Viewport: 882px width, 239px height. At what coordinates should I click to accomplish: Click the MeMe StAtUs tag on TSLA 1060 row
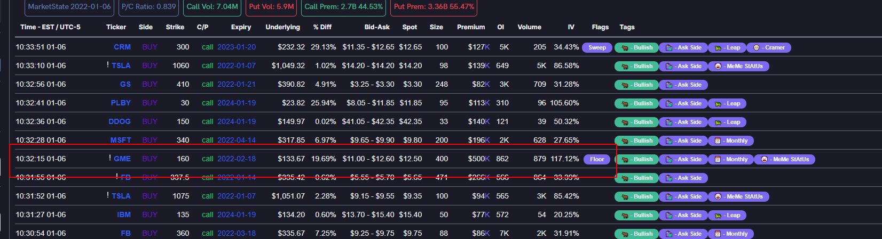pos(739,66)
